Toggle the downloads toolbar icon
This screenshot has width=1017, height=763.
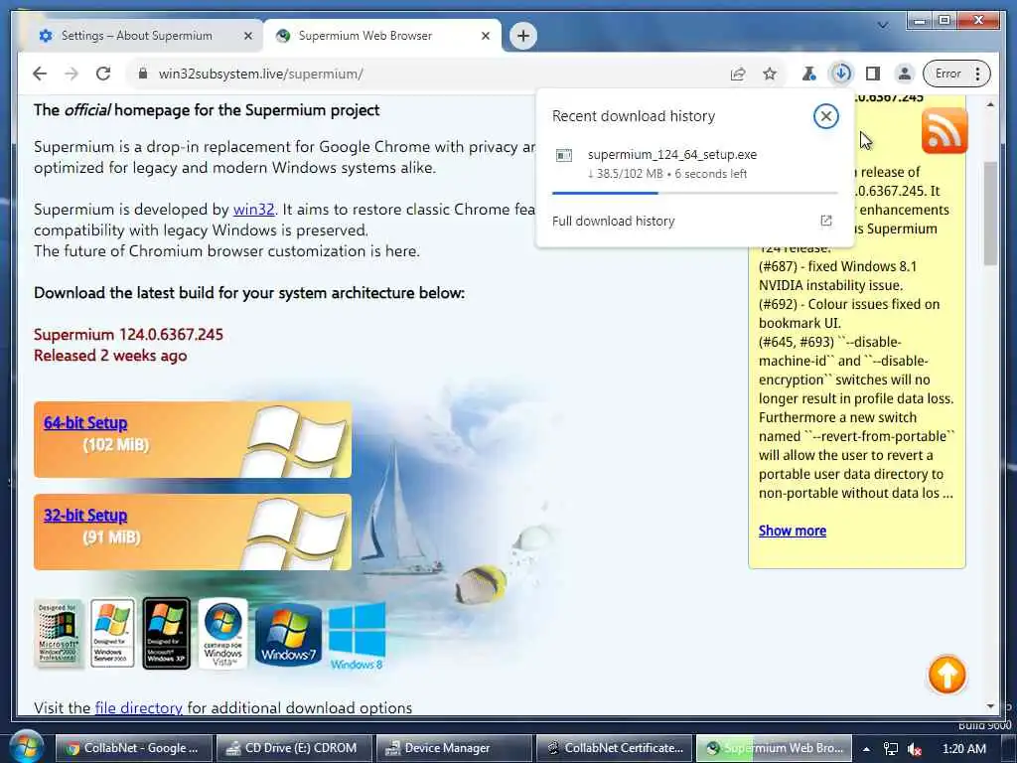(841, 74)
